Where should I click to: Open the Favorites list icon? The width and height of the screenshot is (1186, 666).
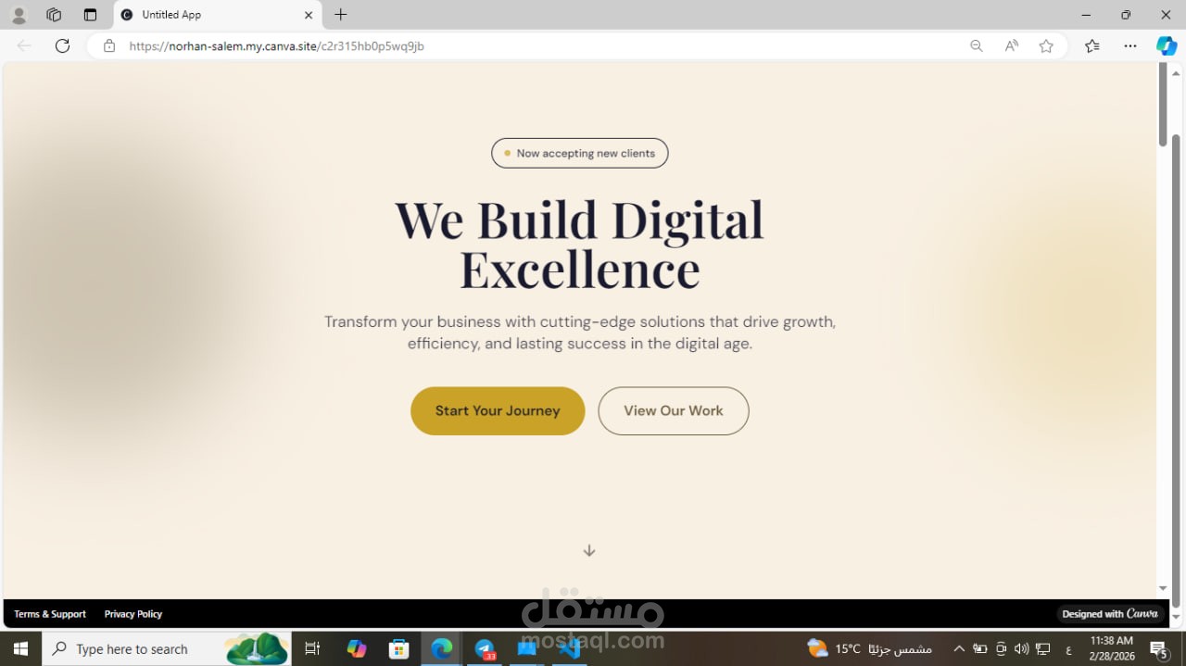(1092, 45)
